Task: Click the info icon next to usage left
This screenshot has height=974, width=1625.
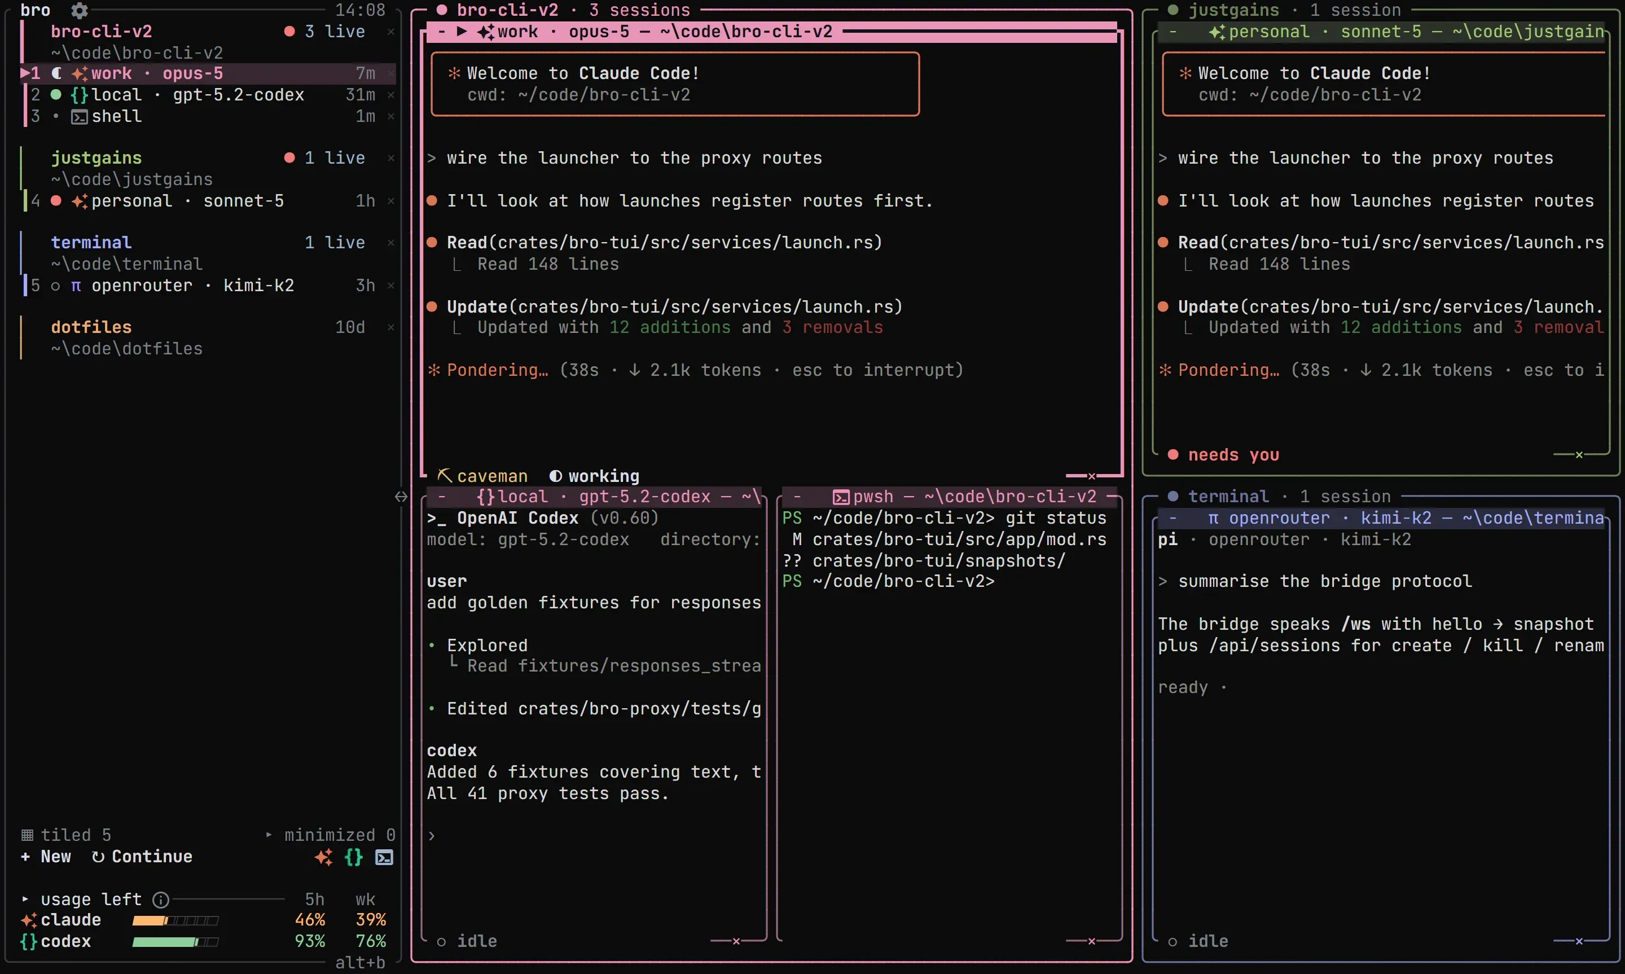Action: tap(161, 900)
